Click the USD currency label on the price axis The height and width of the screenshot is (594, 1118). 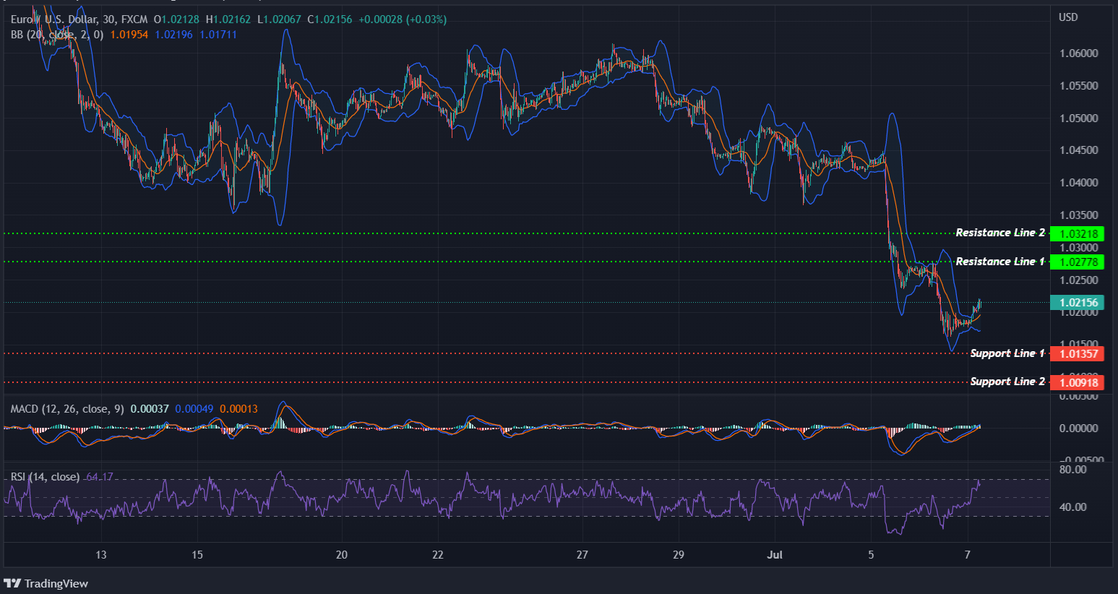(1069, 17)
